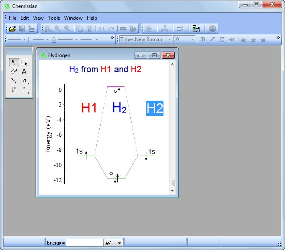
Task: Select the large red H1 label
Action: point(89,108)
